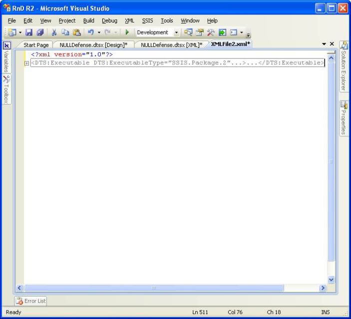The image size is (351, 319).
Task: Open the Build menu
Action: click(x=89, y=20)
